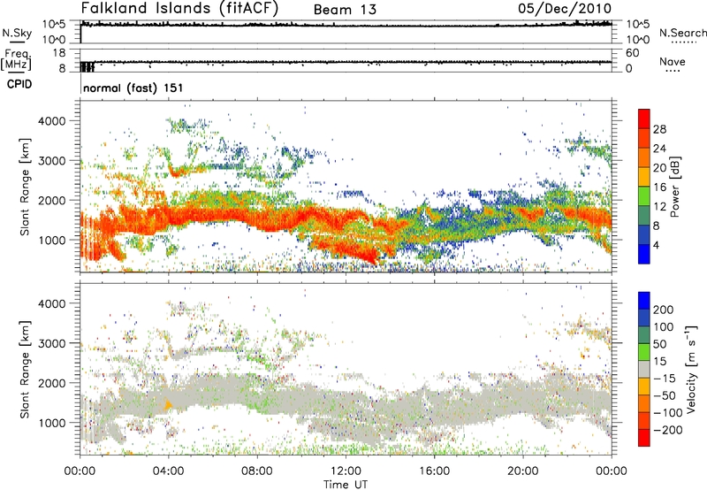Click the '28' power colorbar tick value
Image resolution: width=707 pixels, height=490 pixels.
point(659,129)
